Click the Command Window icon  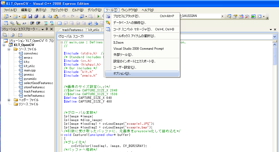(259, 16)
